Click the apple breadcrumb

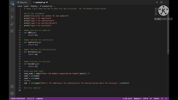point(26,6)
